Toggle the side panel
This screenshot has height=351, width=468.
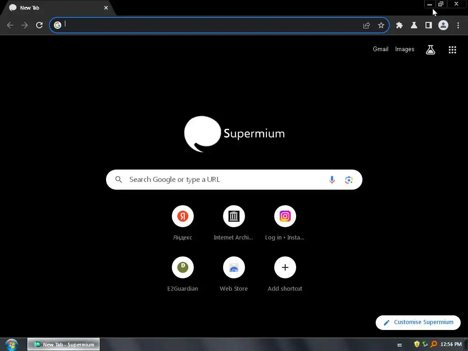(429, 26)
